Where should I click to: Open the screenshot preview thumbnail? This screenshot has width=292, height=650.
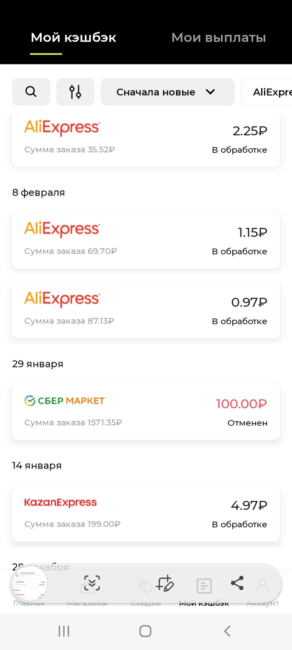[29, 584]
